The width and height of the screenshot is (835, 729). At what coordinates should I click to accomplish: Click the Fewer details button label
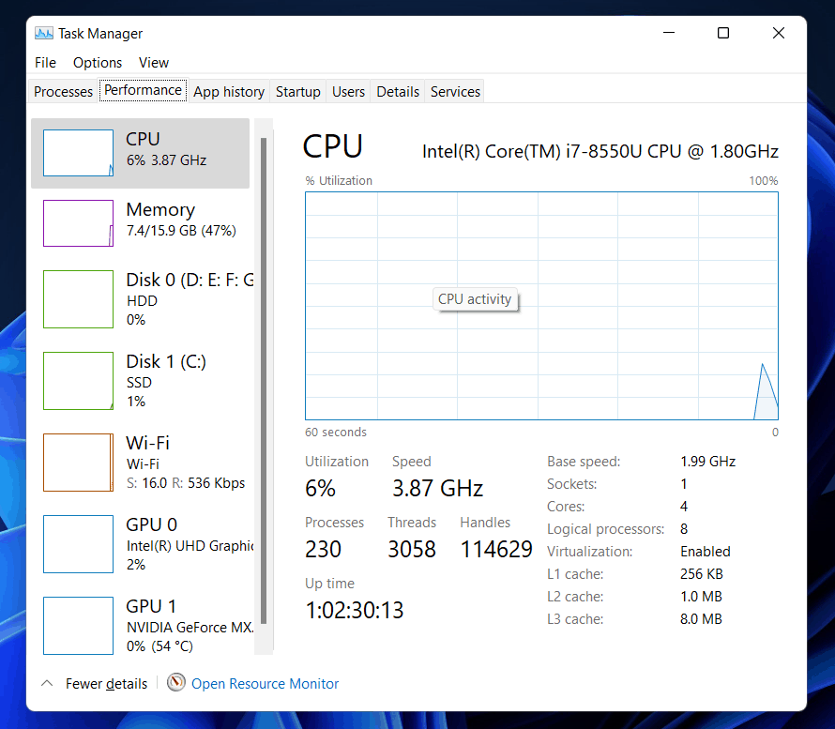click(x=107, y=683)
